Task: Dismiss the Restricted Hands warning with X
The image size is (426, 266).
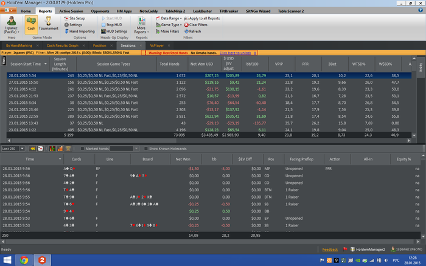Action: tap(255, 53)
